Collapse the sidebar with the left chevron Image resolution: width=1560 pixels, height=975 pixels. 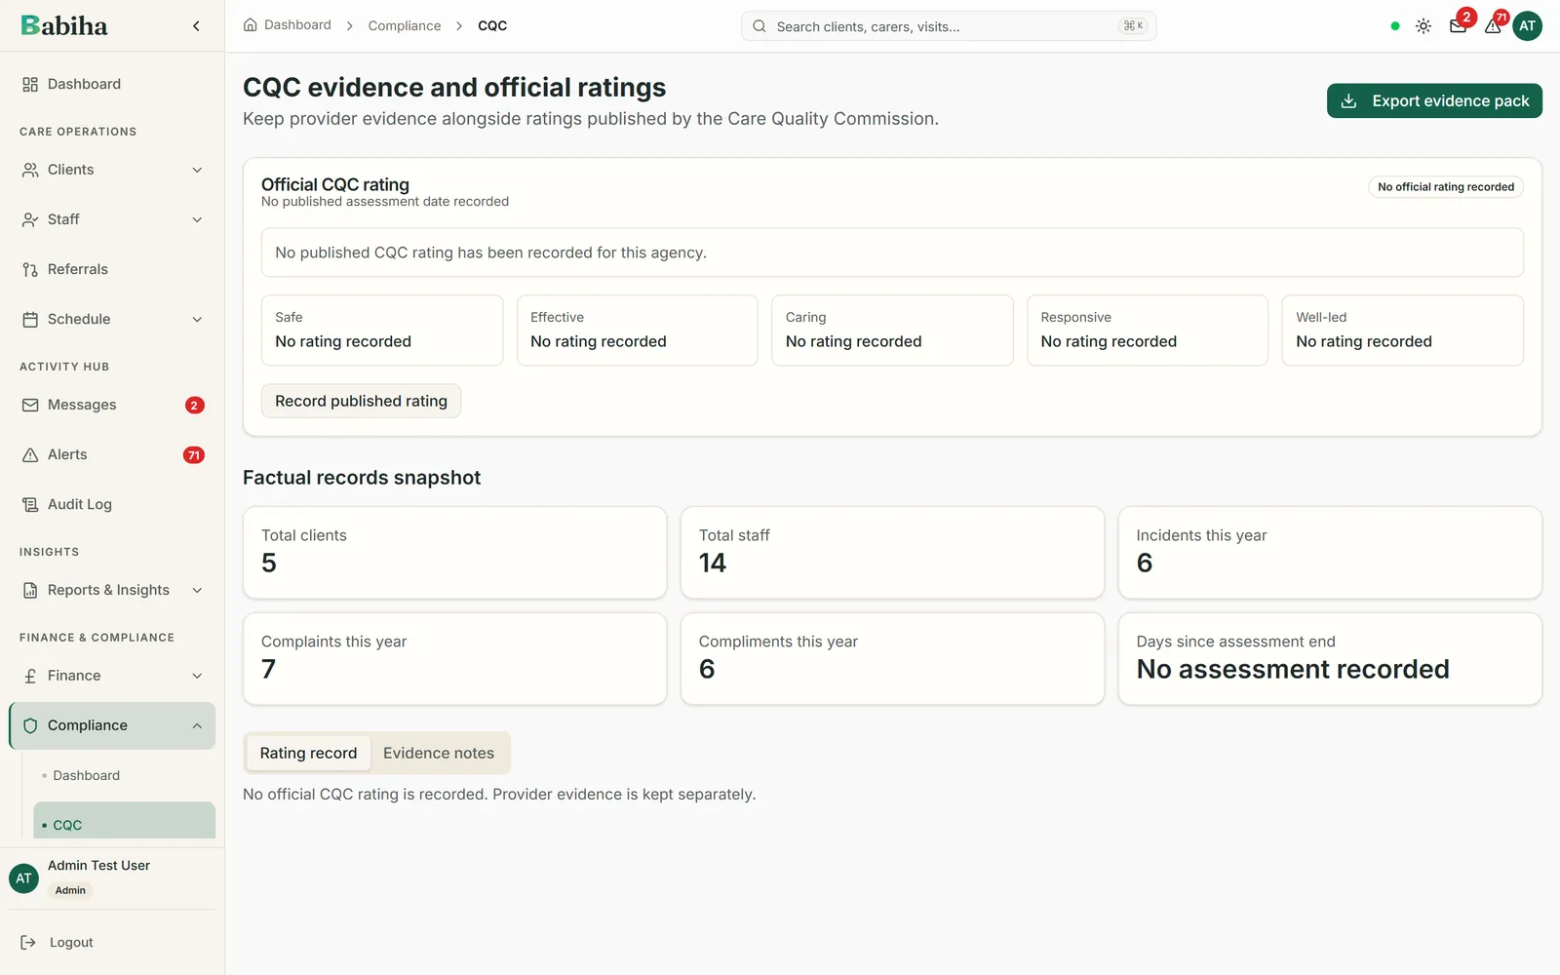(196, 26)
